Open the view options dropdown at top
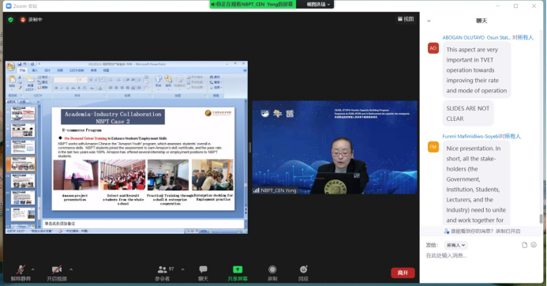The width and height of the screenshot is (547, 286). pos(317,4)
